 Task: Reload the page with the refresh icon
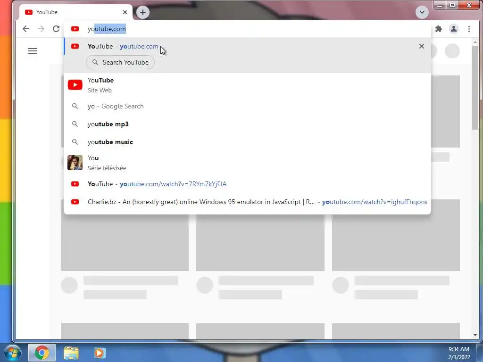coord(56,29)
